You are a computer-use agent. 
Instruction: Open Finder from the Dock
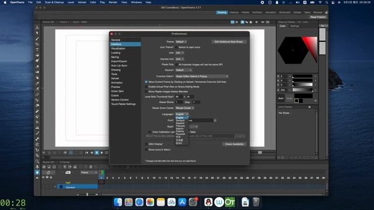[118, 202]
